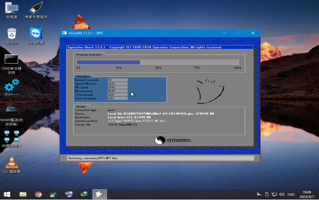The height and width of the screenshot is (200, 319).
Task: Click the airplane-shaped taskbar icon beside Chrome
Action: pyautogui.click(x=54, y=194)
